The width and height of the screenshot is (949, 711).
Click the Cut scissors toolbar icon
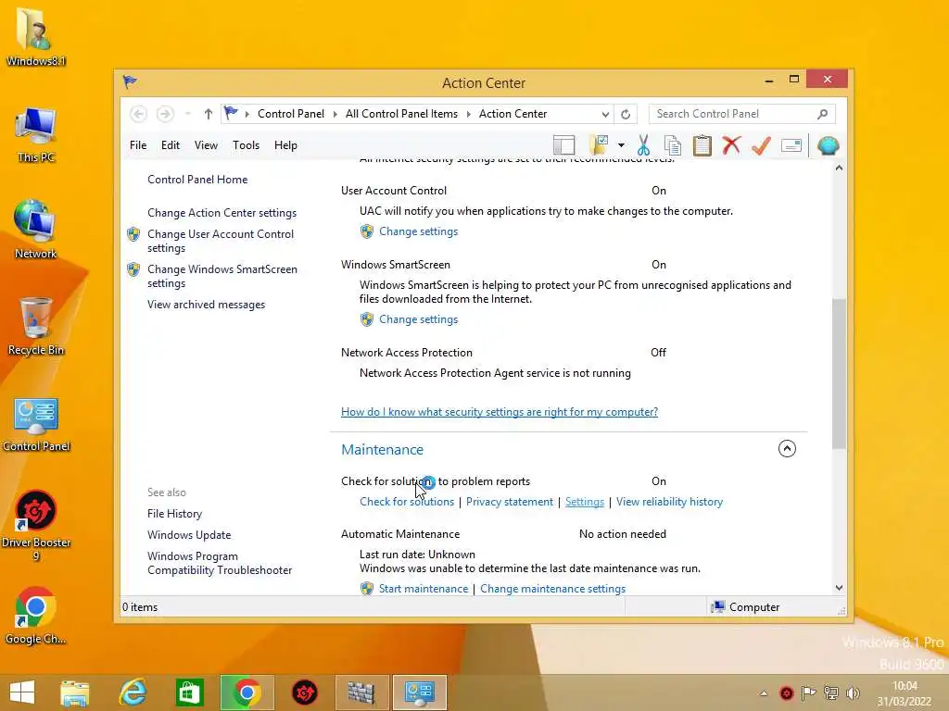click(x=643, y=145)
